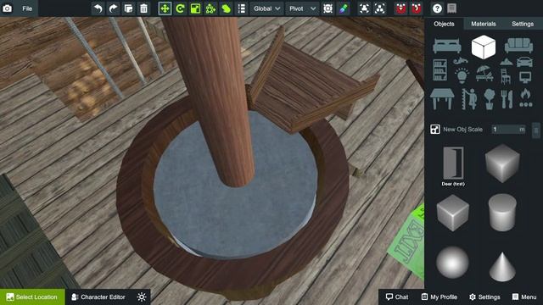Add the sphere primitive
Screen dimensions: 543x305
452,263
